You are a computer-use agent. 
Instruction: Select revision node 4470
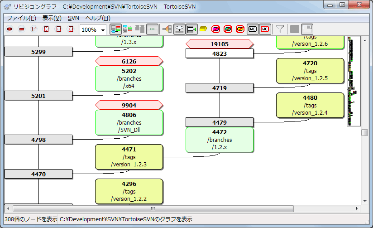38,174
